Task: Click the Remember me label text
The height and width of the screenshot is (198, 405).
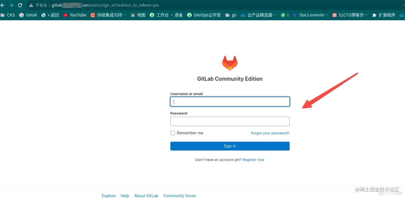Action: [190, 133]
